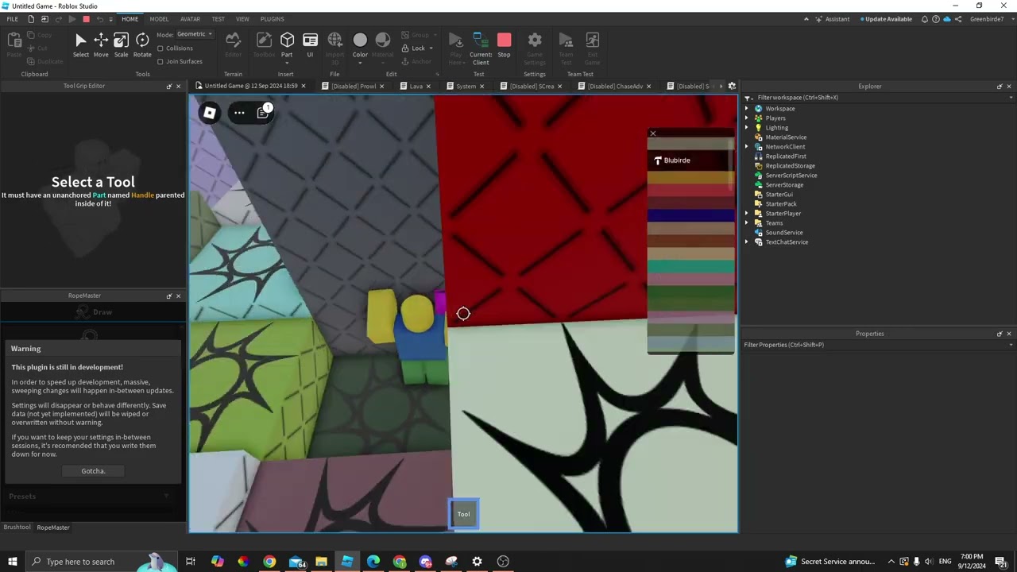Open Assistant in the title bar
The width and height of the screenshot is (1017, 572).
(832, 19)
